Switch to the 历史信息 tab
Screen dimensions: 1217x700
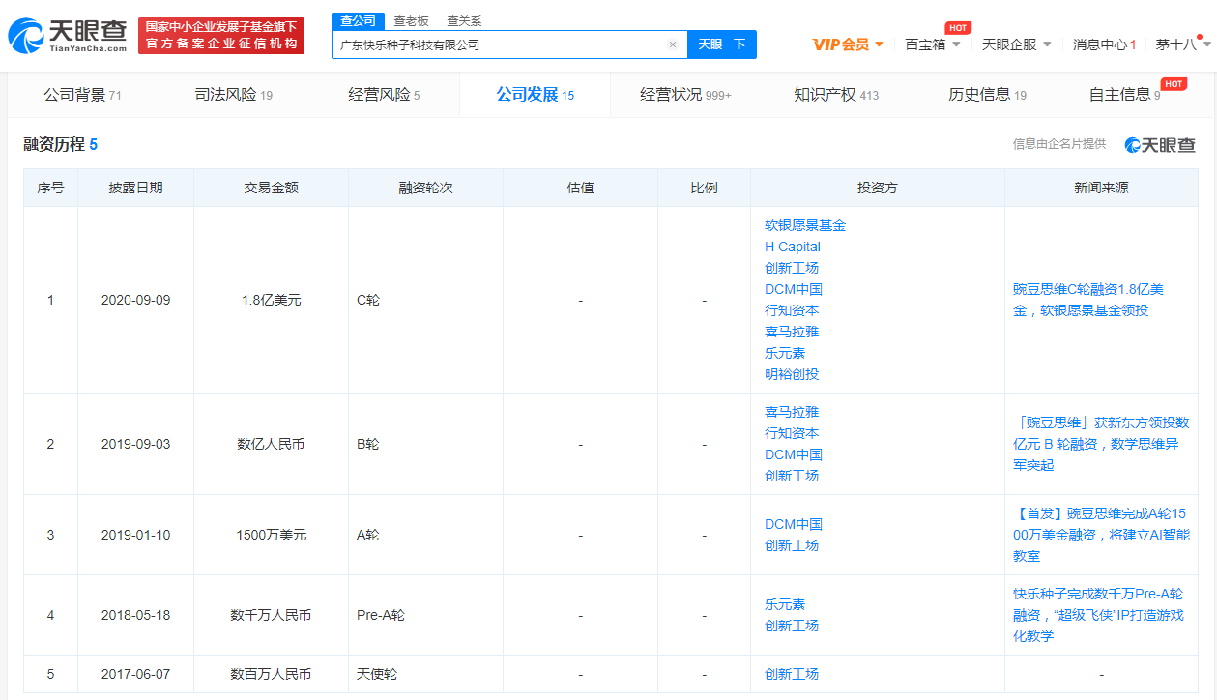(x=988, y=95)
